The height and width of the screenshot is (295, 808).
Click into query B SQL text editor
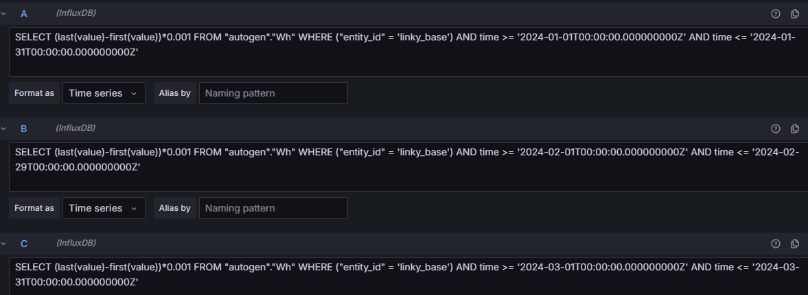click(408, 167)
